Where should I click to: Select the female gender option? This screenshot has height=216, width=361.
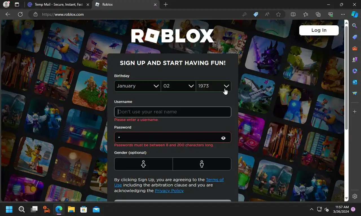(x=143, y=164)
